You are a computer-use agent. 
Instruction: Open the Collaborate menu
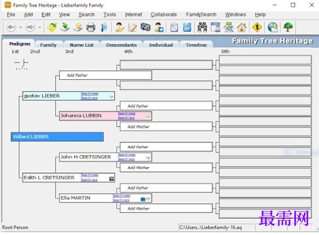tap(164, 14)
